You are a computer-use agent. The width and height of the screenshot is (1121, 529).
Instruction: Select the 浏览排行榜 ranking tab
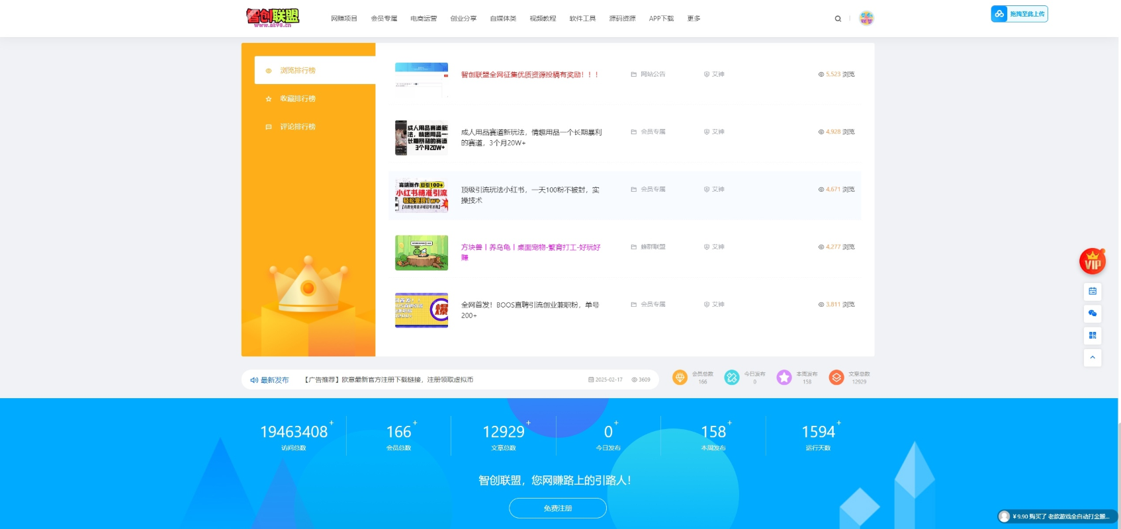[x=315, y=70]
